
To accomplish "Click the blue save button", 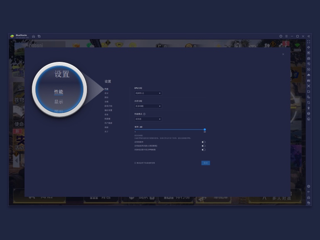I will 205,163.
